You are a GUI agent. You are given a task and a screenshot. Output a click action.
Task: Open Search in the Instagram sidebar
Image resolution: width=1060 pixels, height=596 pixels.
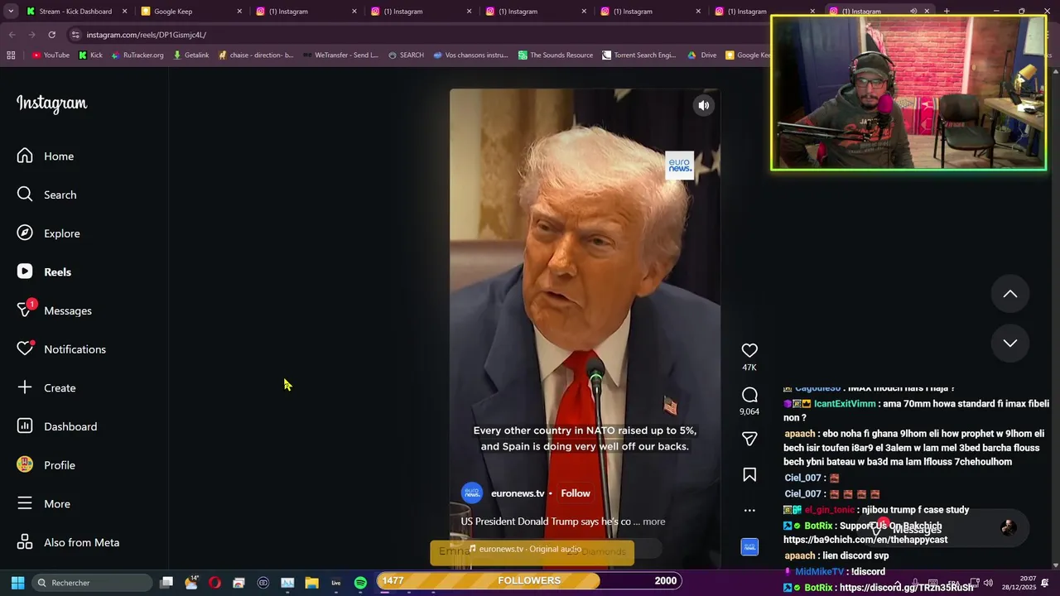pyautogui.click(x=47, y=195)
